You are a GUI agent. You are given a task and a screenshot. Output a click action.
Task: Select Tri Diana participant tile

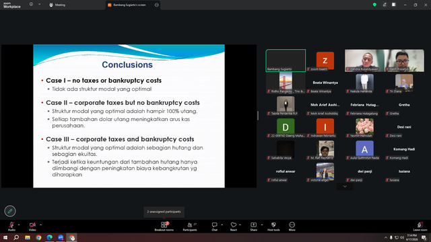[x=404, y=83]
